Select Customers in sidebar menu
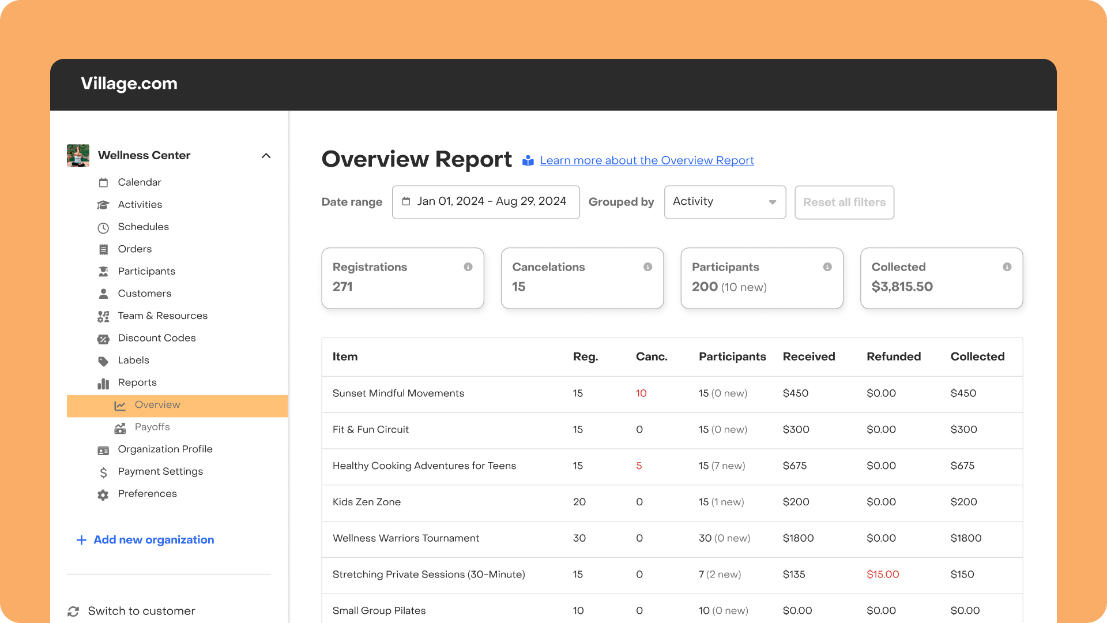This screenshot has height=623, width=1107. click(145, 294)
